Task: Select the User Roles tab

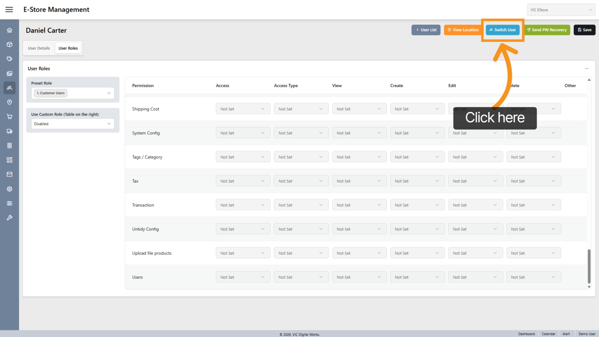Action: [x=68, y=48]
